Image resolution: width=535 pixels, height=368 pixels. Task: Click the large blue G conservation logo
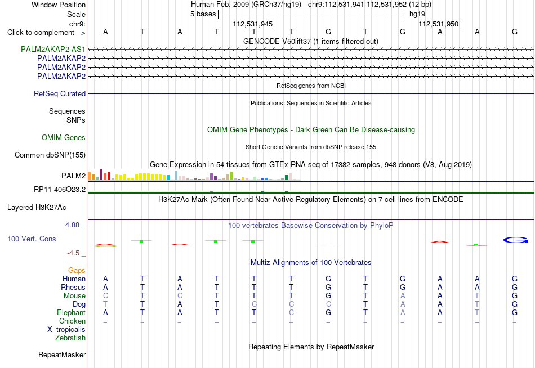click(515, 240)
